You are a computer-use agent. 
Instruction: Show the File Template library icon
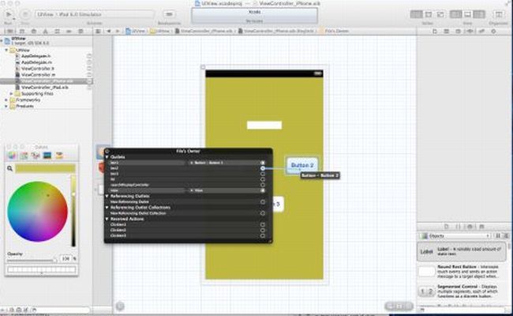(447, 227)
